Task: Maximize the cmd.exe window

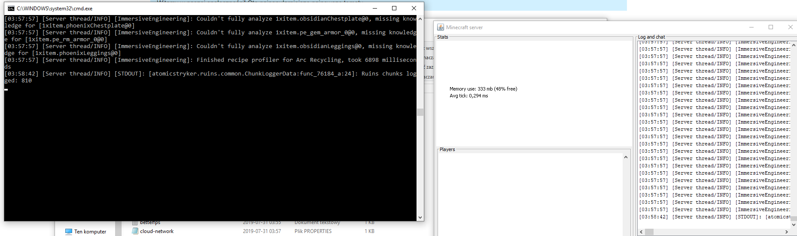Action: 394,9
